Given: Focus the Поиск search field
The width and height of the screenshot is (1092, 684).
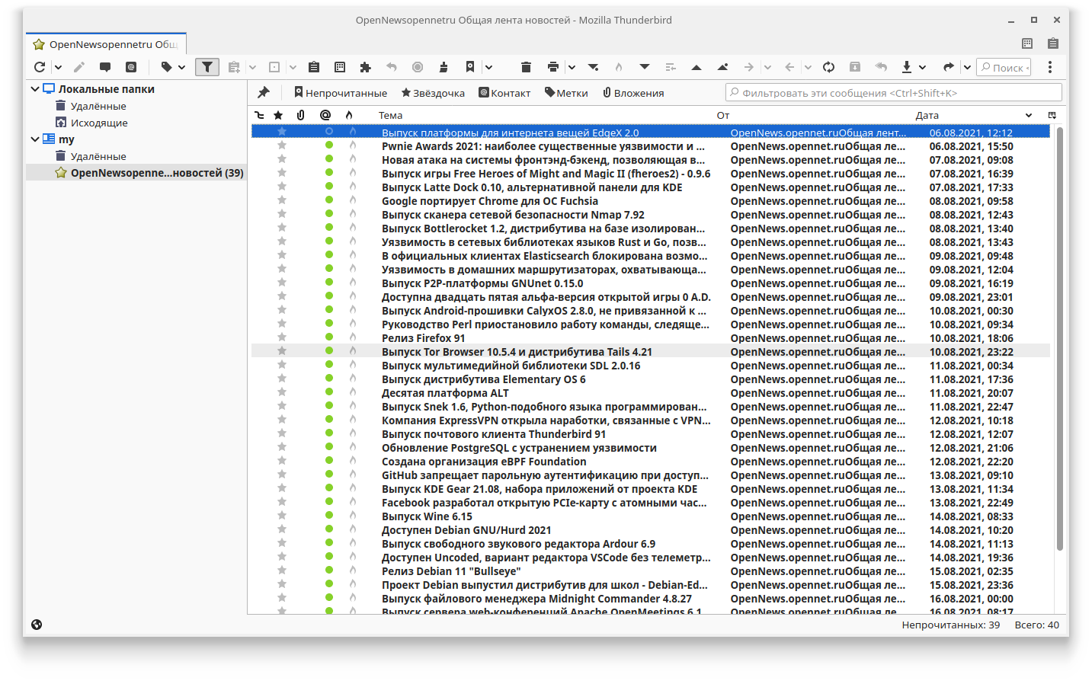Looking at the screenshot, I should click(1004, 67).
